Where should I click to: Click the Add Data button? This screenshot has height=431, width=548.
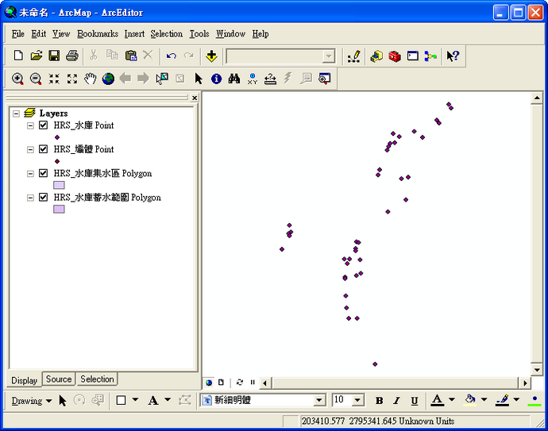click(211, 56)
